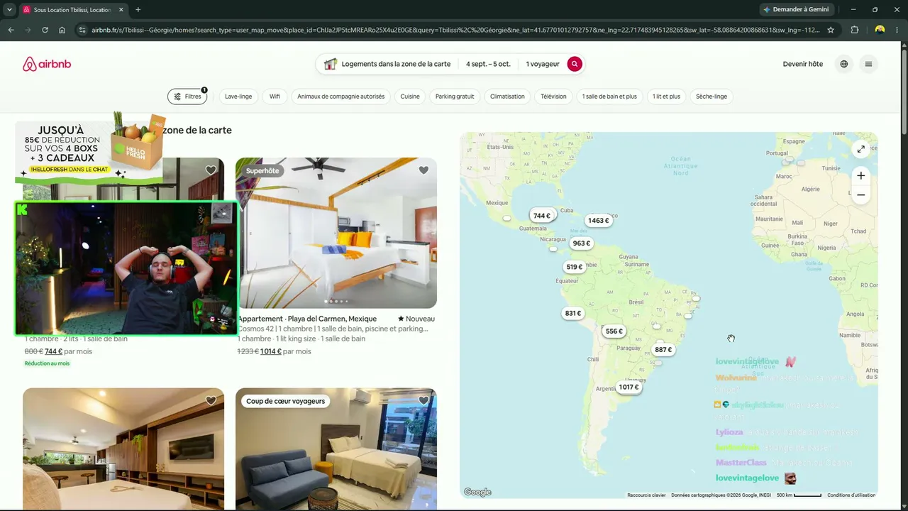The image size is (908, 511).
Task: Select the 744 € map price marker
Action: (x=542, y=216)
